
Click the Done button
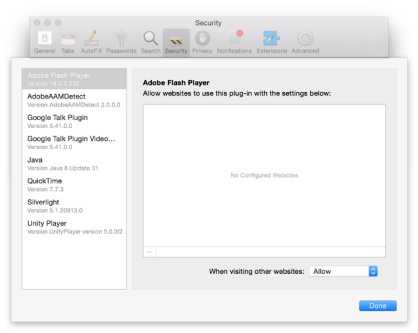point(377,305)
